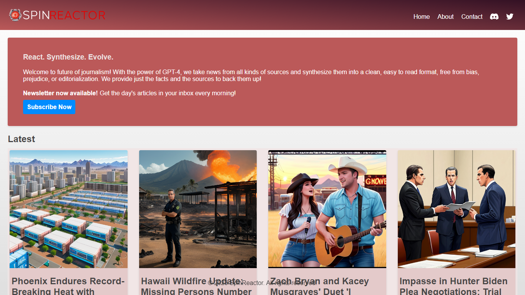The image size is (525, 295).
Task: Select the country singers duet image
Action: 327,209
